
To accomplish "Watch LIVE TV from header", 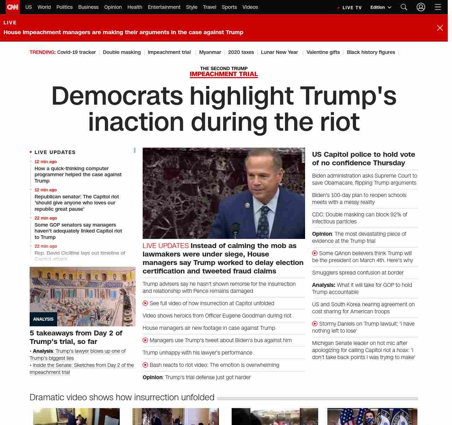I will 350,7.
